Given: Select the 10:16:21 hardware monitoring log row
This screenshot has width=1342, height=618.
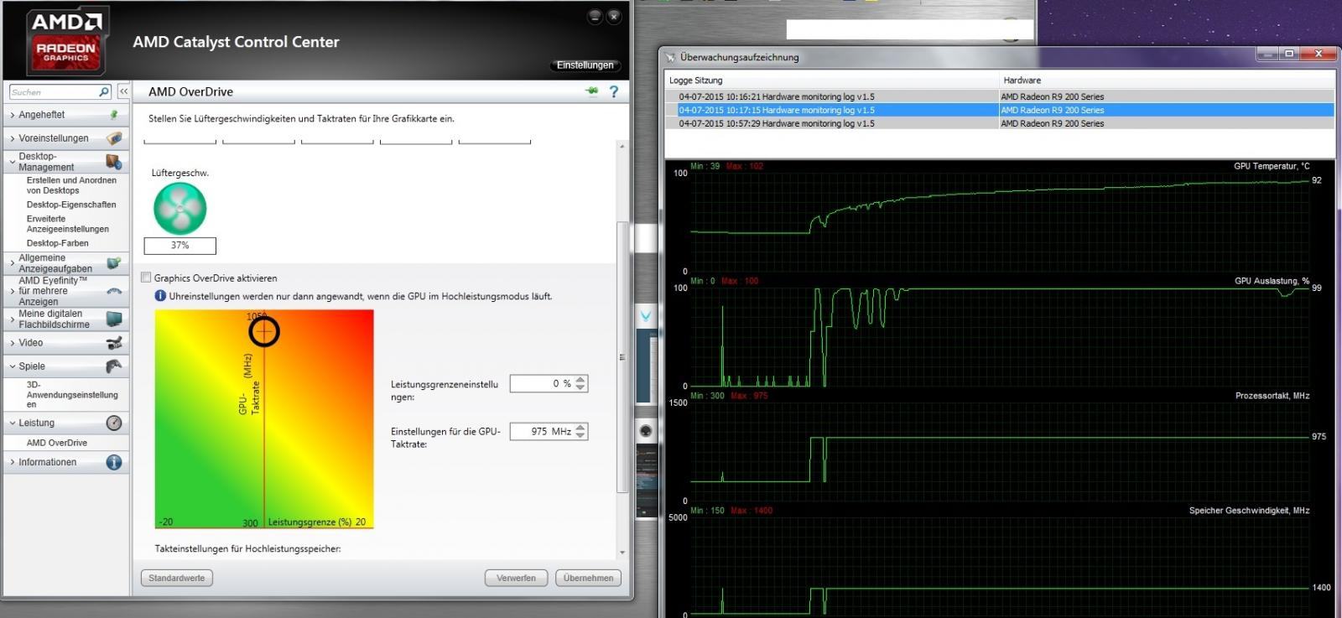Looking at the screenshot, I should point(999,96).
